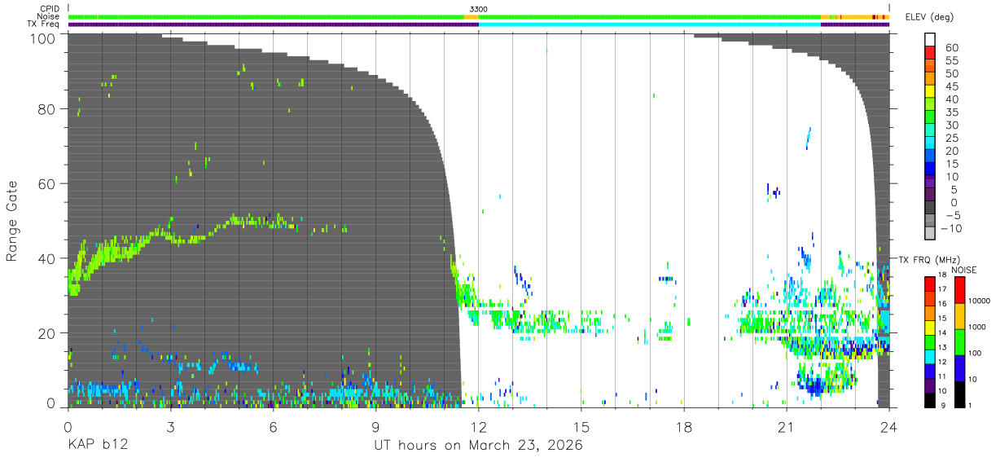The image size is (1000, 462).
Task: Click the 45 tick label on ELEV colorbar
Action: click(950, 86)
